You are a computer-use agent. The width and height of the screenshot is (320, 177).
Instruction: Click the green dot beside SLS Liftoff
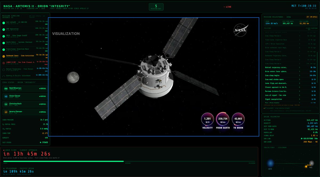click(4, 23)
